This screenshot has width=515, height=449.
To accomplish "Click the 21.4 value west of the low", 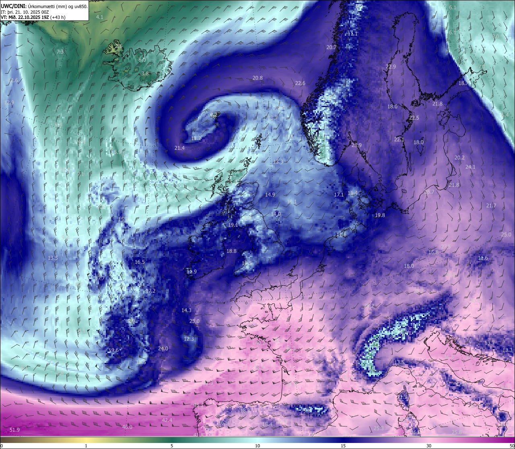I will click(179, 148).
